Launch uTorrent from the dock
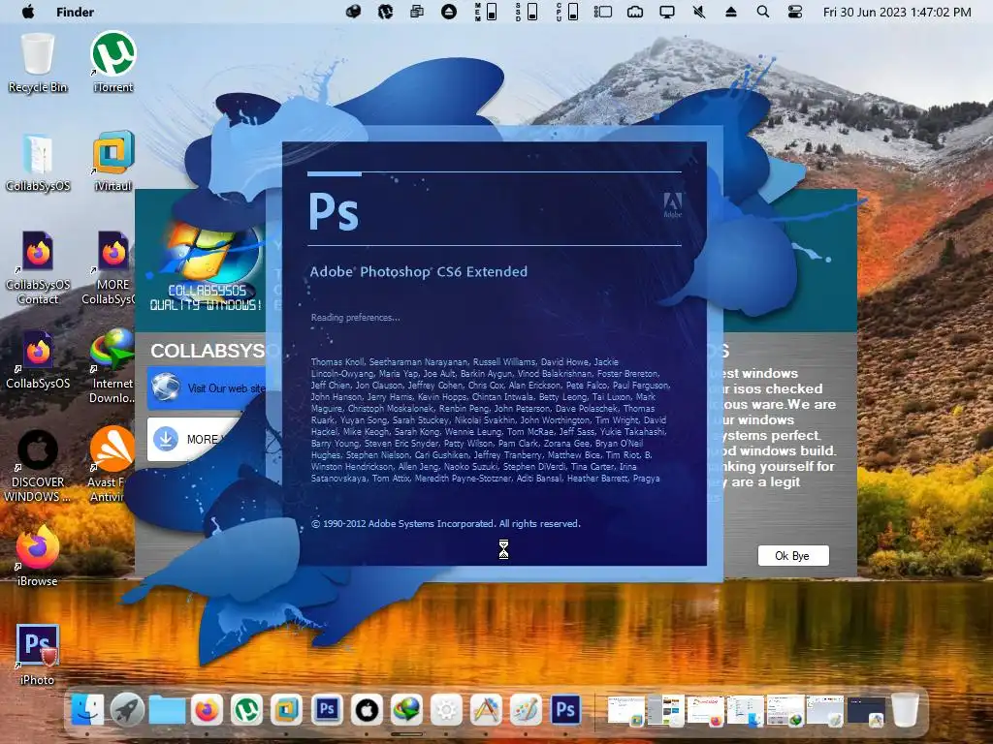Screen dimensions: 993x744 tap(246, 710)
